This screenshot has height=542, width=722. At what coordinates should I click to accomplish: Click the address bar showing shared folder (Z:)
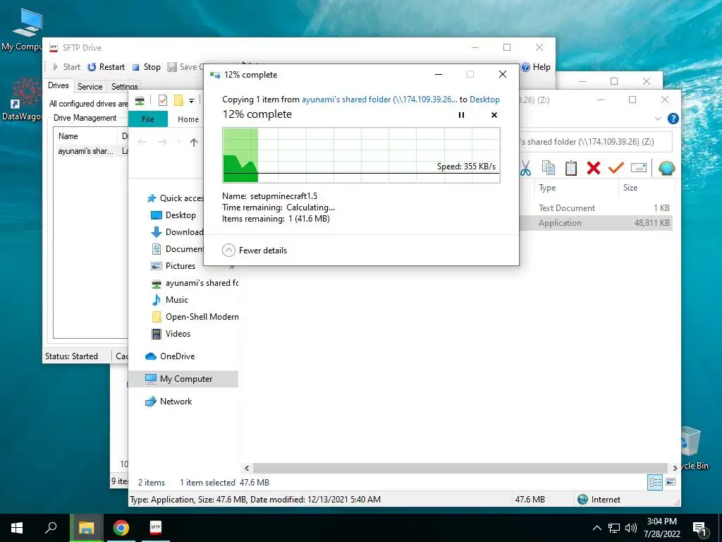coord(595,142)
